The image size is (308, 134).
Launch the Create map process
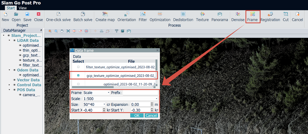[105, 17]
